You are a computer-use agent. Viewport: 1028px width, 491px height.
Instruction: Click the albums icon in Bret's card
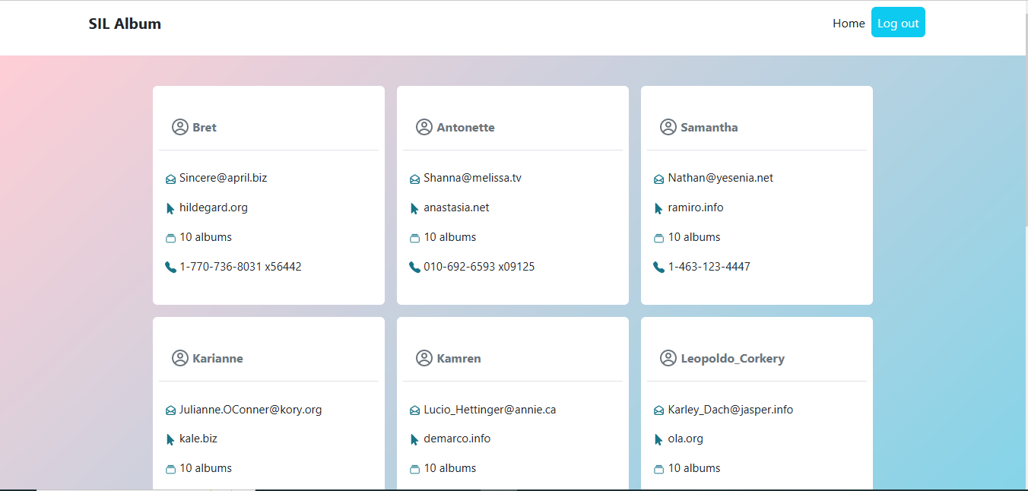click(170, 238)
